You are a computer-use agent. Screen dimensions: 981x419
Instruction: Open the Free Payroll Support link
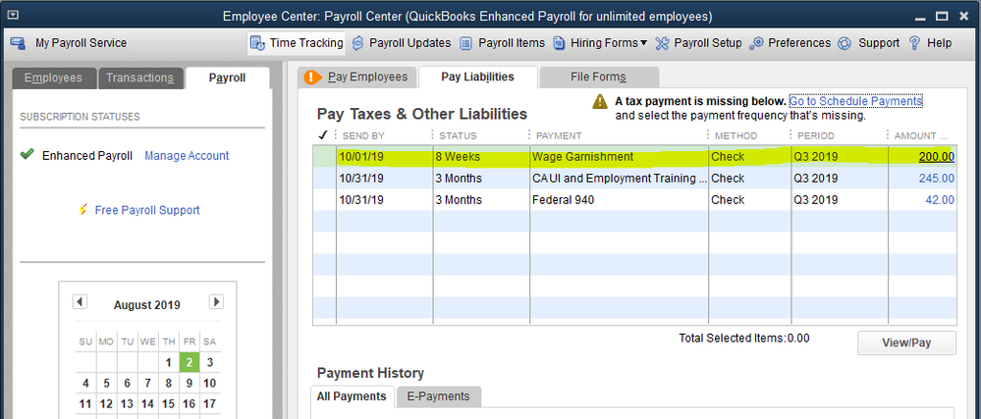[x=147, y=210]
